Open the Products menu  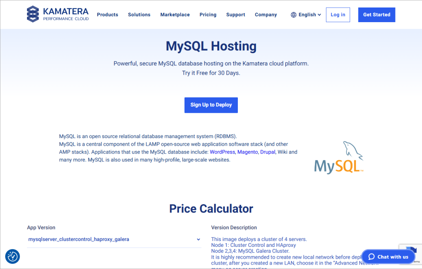(x=107, y=15)
